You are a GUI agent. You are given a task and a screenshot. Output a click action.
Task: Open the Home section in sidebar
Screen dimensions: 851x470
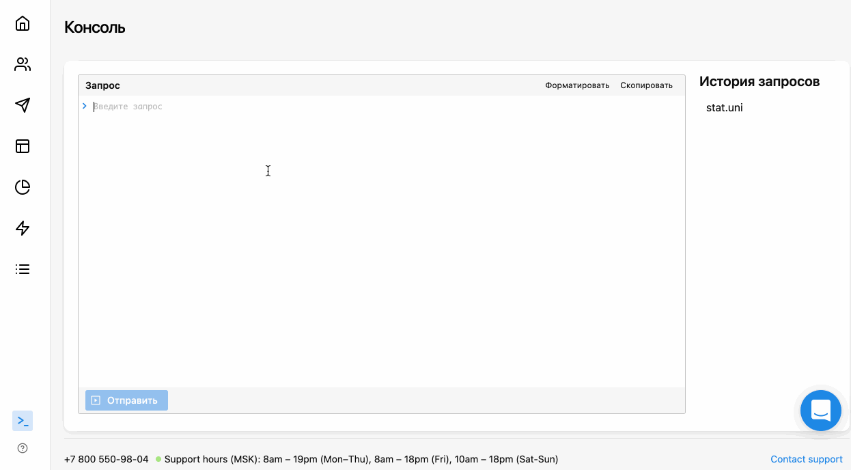(x=23, y=23)
